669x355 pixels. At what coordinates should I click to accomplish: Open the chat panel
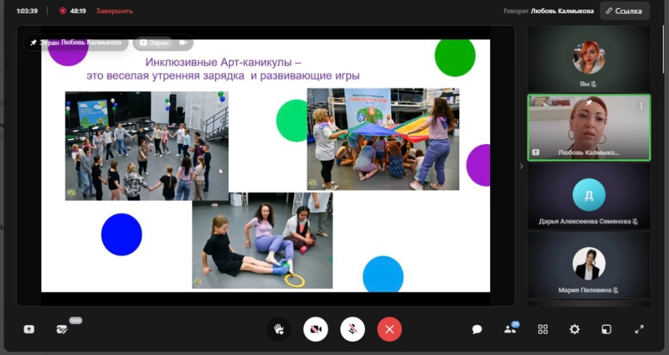click(477, 329)
